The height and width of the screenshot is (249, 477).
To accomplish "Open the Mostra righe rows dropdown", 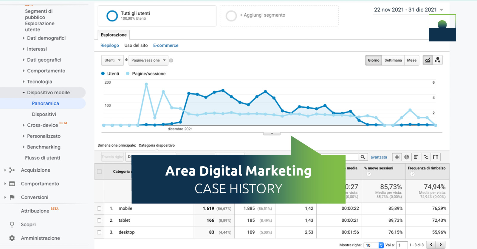I will 374,245.
